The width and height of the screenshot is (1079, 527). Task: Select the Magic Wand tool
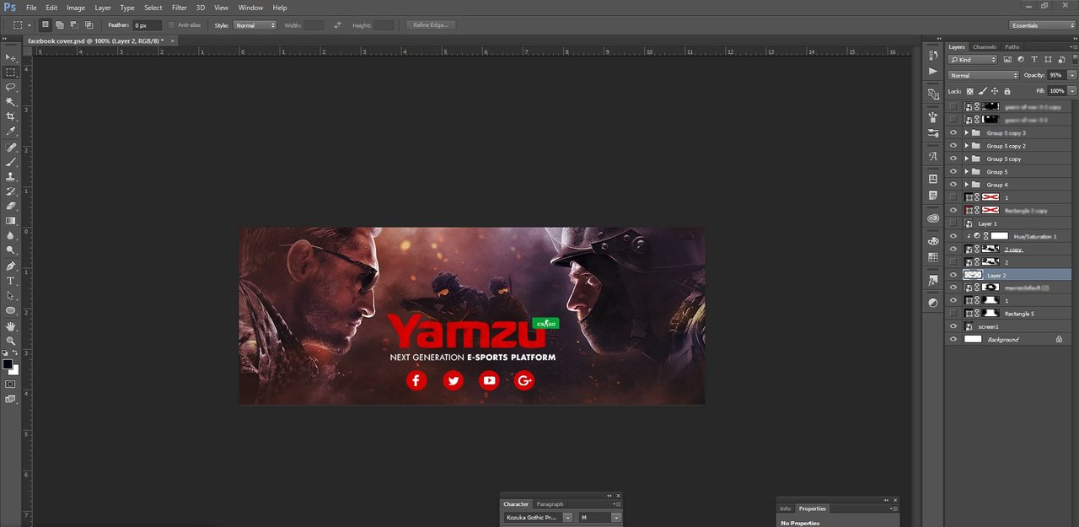pyautogui.click(x=11, y=101)
